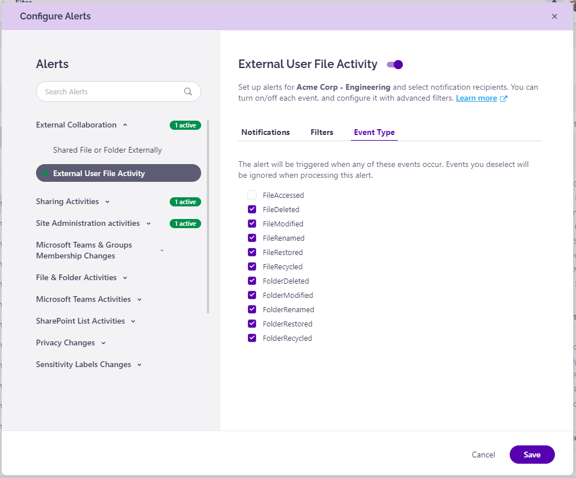Deselect the FolderRecycled event
Image resolution: width=576 pixels, height=478 pixels.
pos(252,338)
